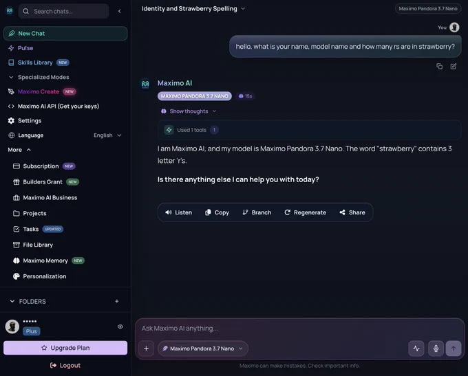
Task: Click the plus attachment button in the composer
Action: (x=146, y=349)
